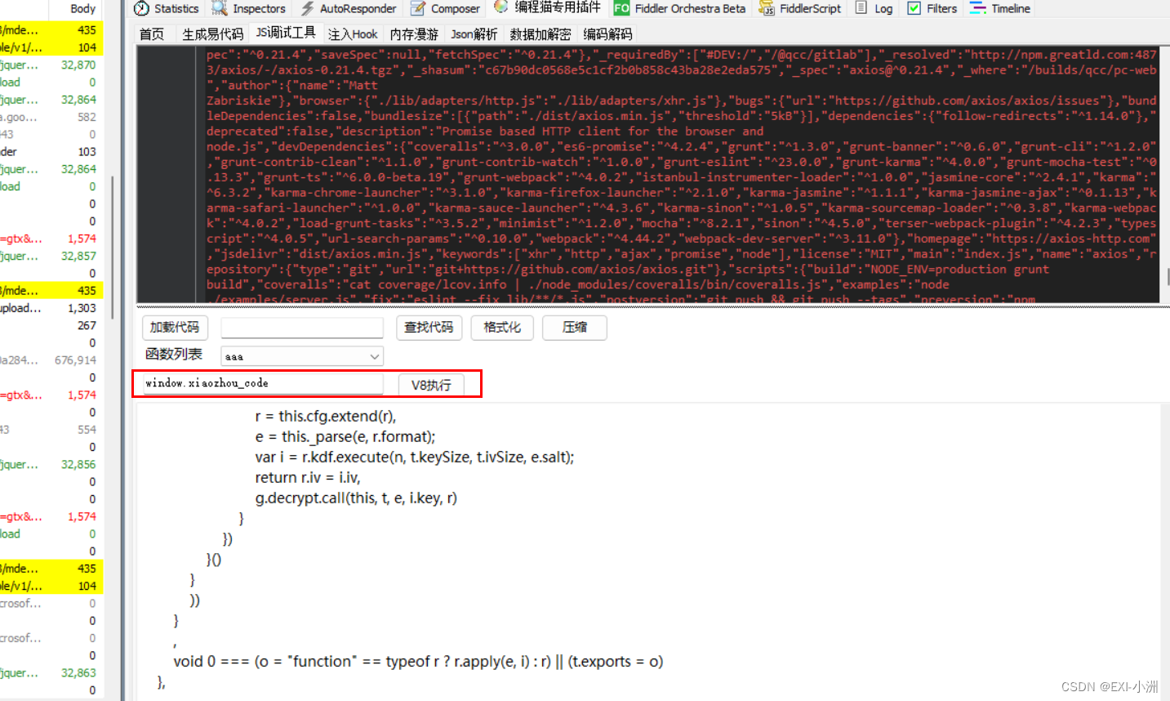1170x701 pixels.
Task: Open the Filters tab
Action: click(x=932, y=8)
